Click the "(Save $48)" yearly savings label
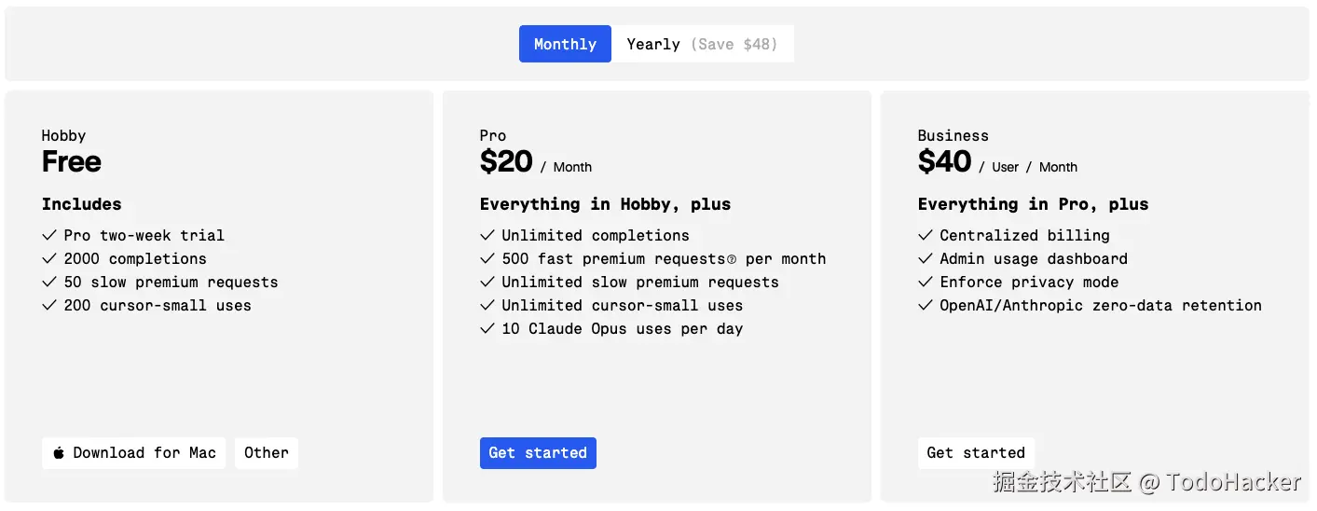This screenshot has width=1317, height=511. [734, 44]
